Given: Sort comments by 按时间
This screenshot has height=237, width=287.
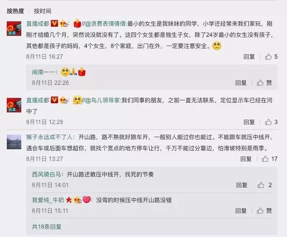Looking at the screenshot, I should pyautogui.click(x=43, y=11).
